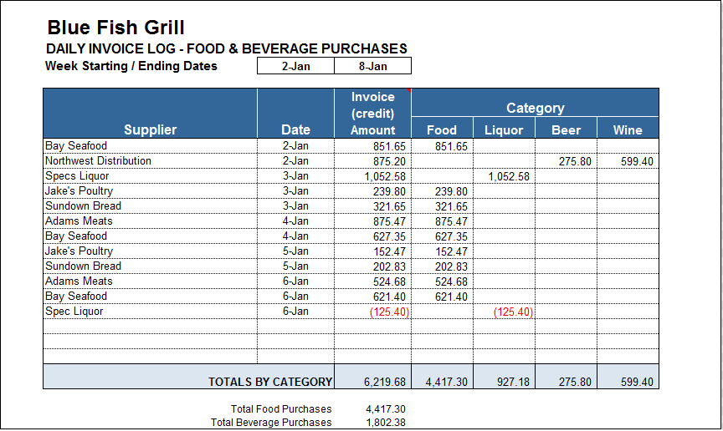This screenshot has height=431, width=723.
Task: Select the "Wine" category column header
Action: (x=628, y=129)
